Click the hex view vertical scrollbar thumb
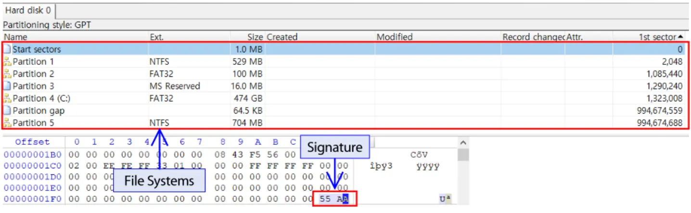Screen dimensions: 691x213 463,154
